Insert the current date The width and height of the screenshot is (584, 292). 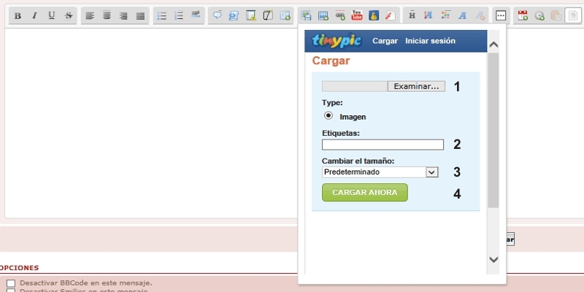coord(523,15)
